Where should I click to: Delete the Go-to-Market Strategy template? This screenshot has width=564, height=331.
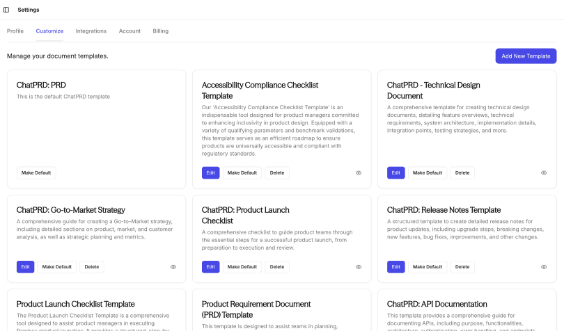tap(92, 266)
